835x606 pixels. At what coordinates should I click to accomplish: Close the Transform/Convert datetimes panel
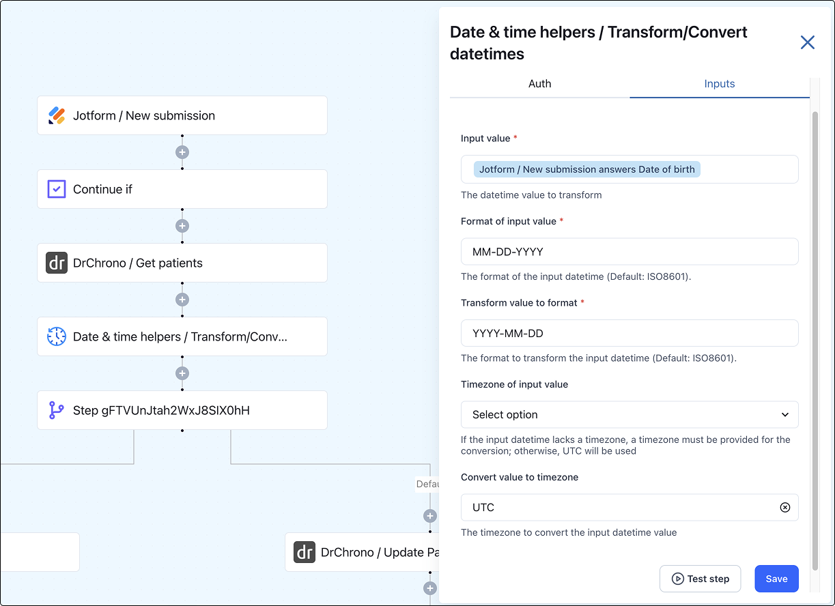808,42
